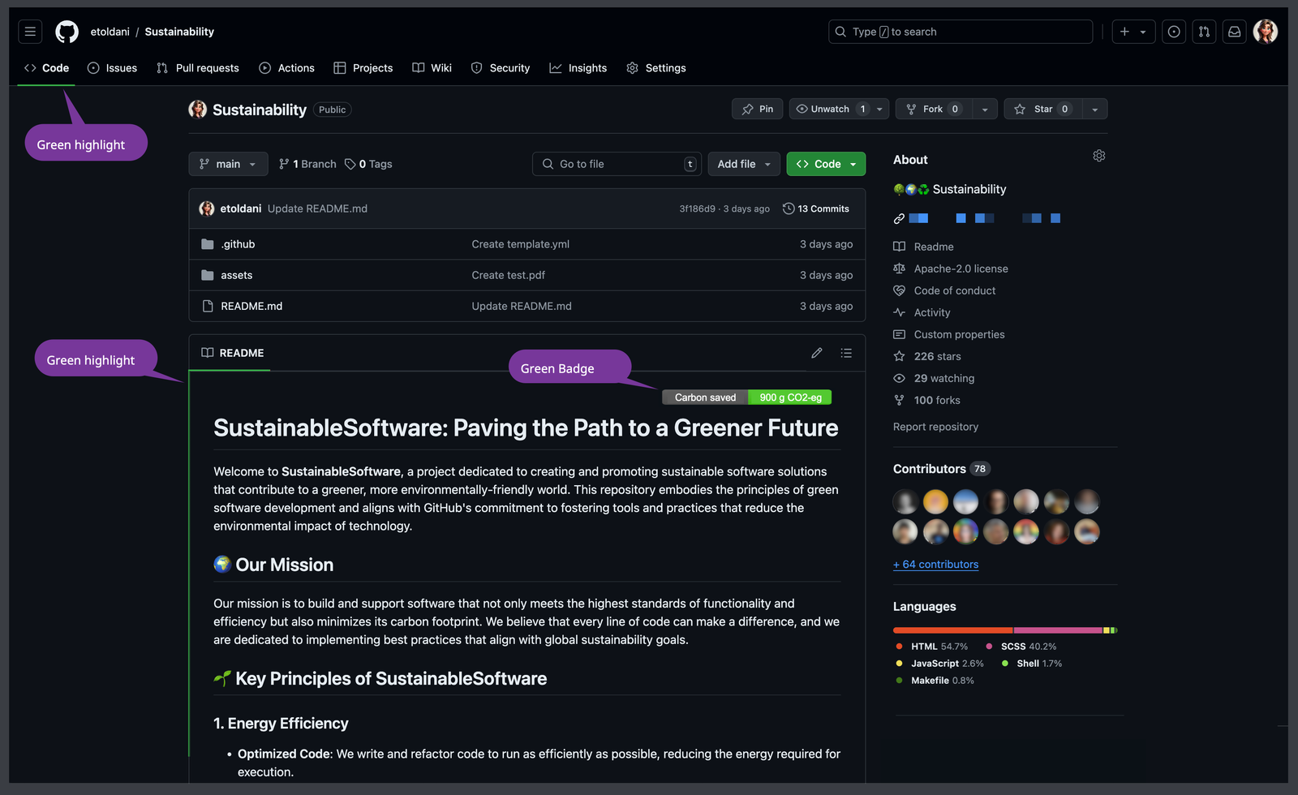The width and height of the screenshot is (1298, 795).
Task: Open the Add file dropdown
Action: 743,164
